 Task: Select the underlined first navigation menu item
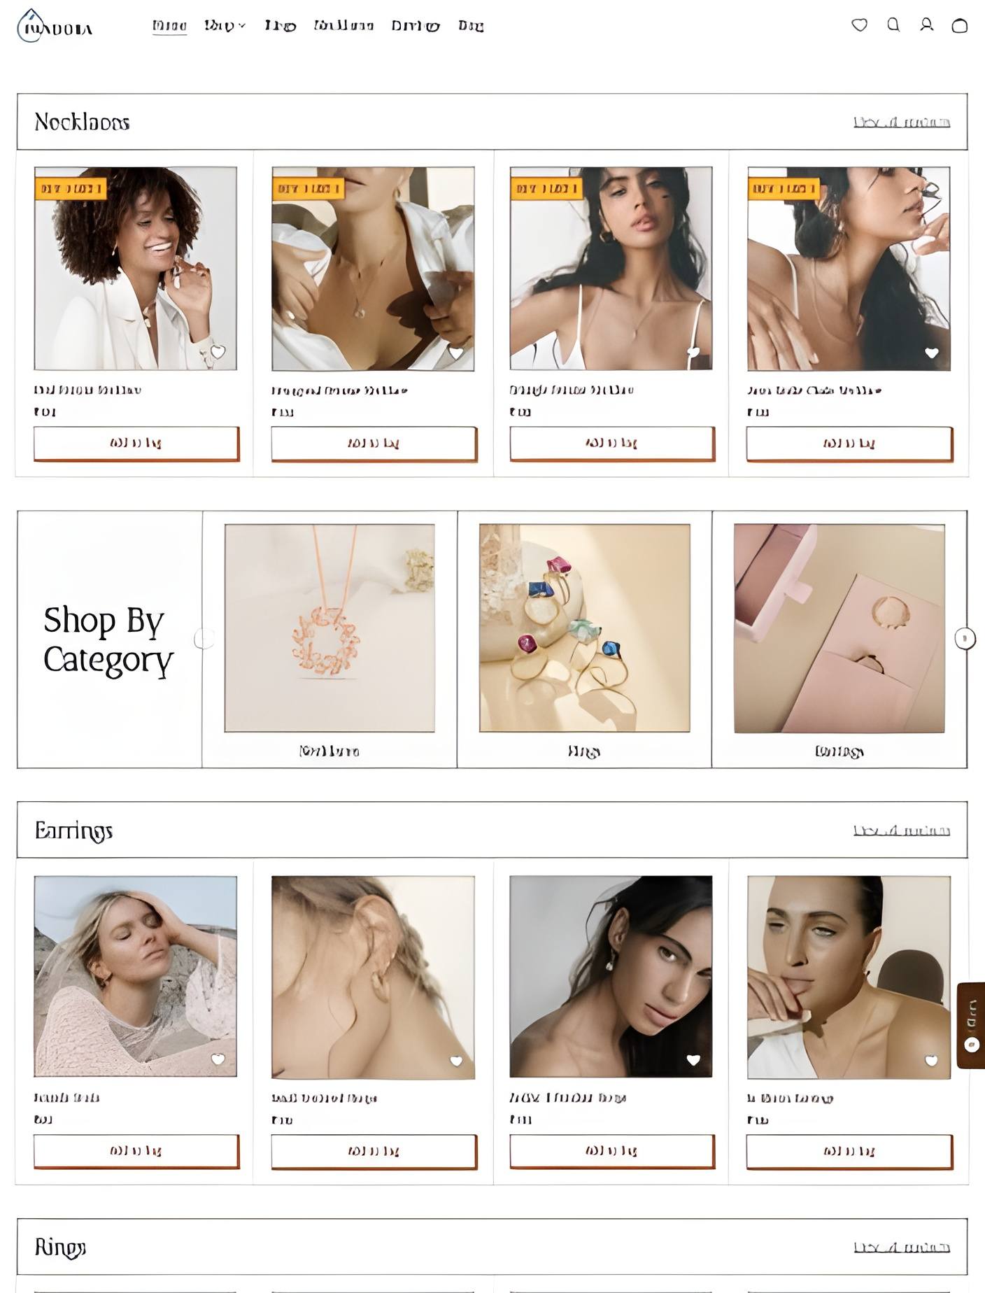pos(169,26)
